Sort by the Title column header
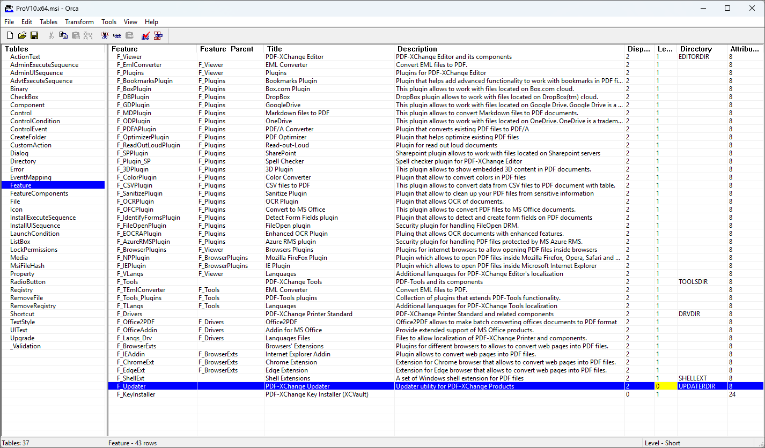Screen dimensions: 765x448 329,49
